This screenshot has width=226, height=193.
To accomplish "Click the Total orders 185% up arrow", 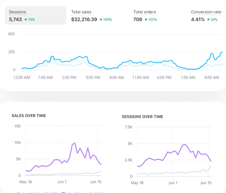I will 147,20.
